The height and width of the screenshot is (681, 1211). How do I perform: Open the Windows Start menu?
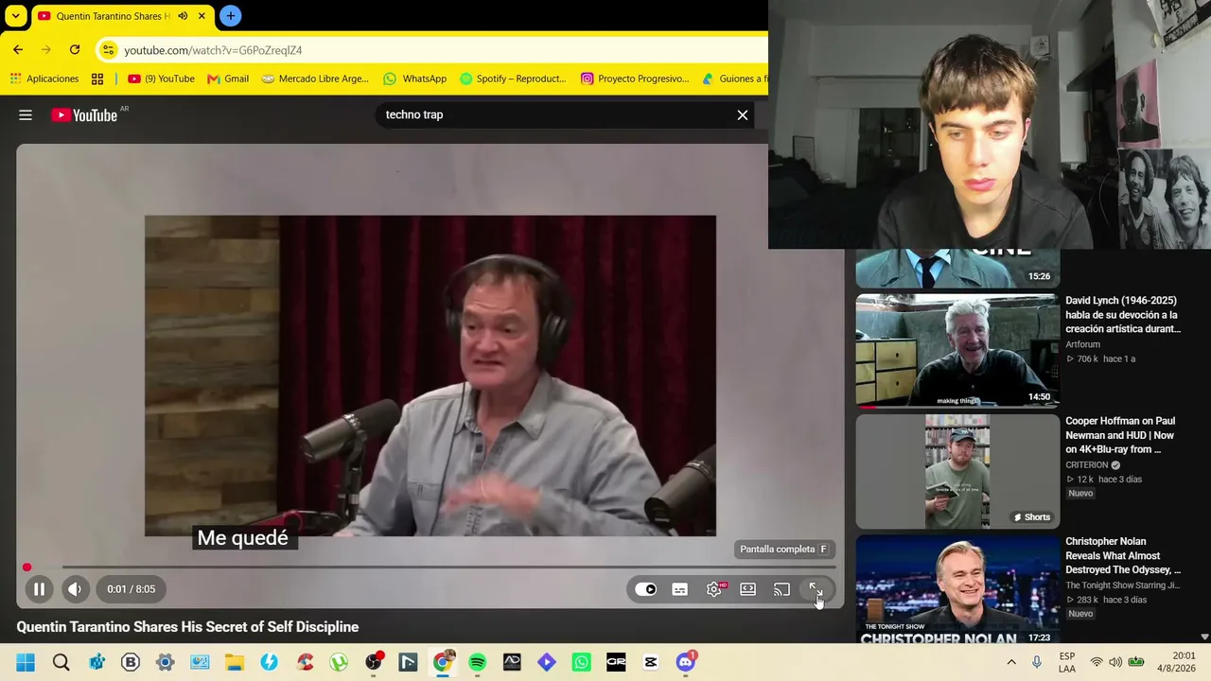click(x=26, y=662)
